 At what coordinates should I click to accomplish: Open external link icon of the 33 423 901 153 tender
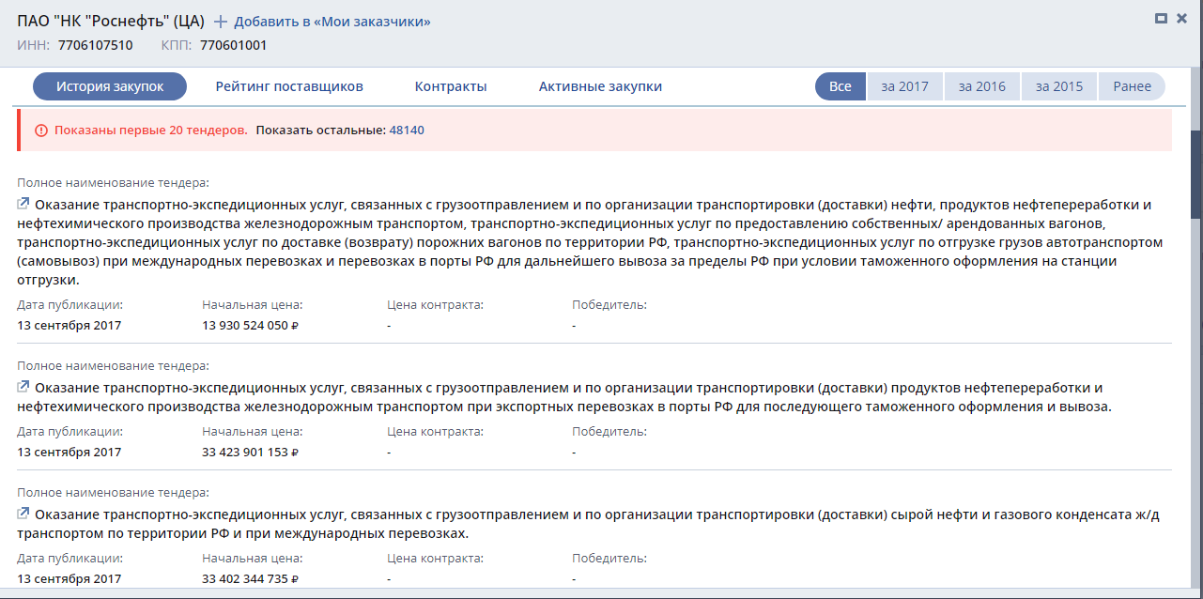pos(23,386)
